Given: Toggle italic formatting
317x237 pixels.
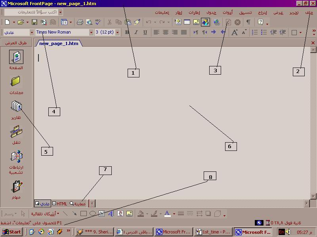Looking at the screenshot, I should click(x=136, y=32).
